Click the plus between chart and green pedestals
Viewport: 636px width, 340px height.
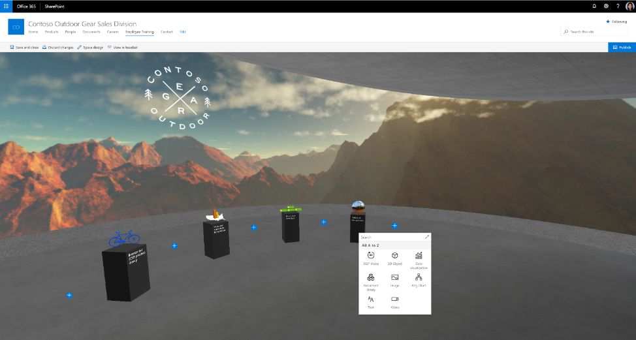[254, 227]
